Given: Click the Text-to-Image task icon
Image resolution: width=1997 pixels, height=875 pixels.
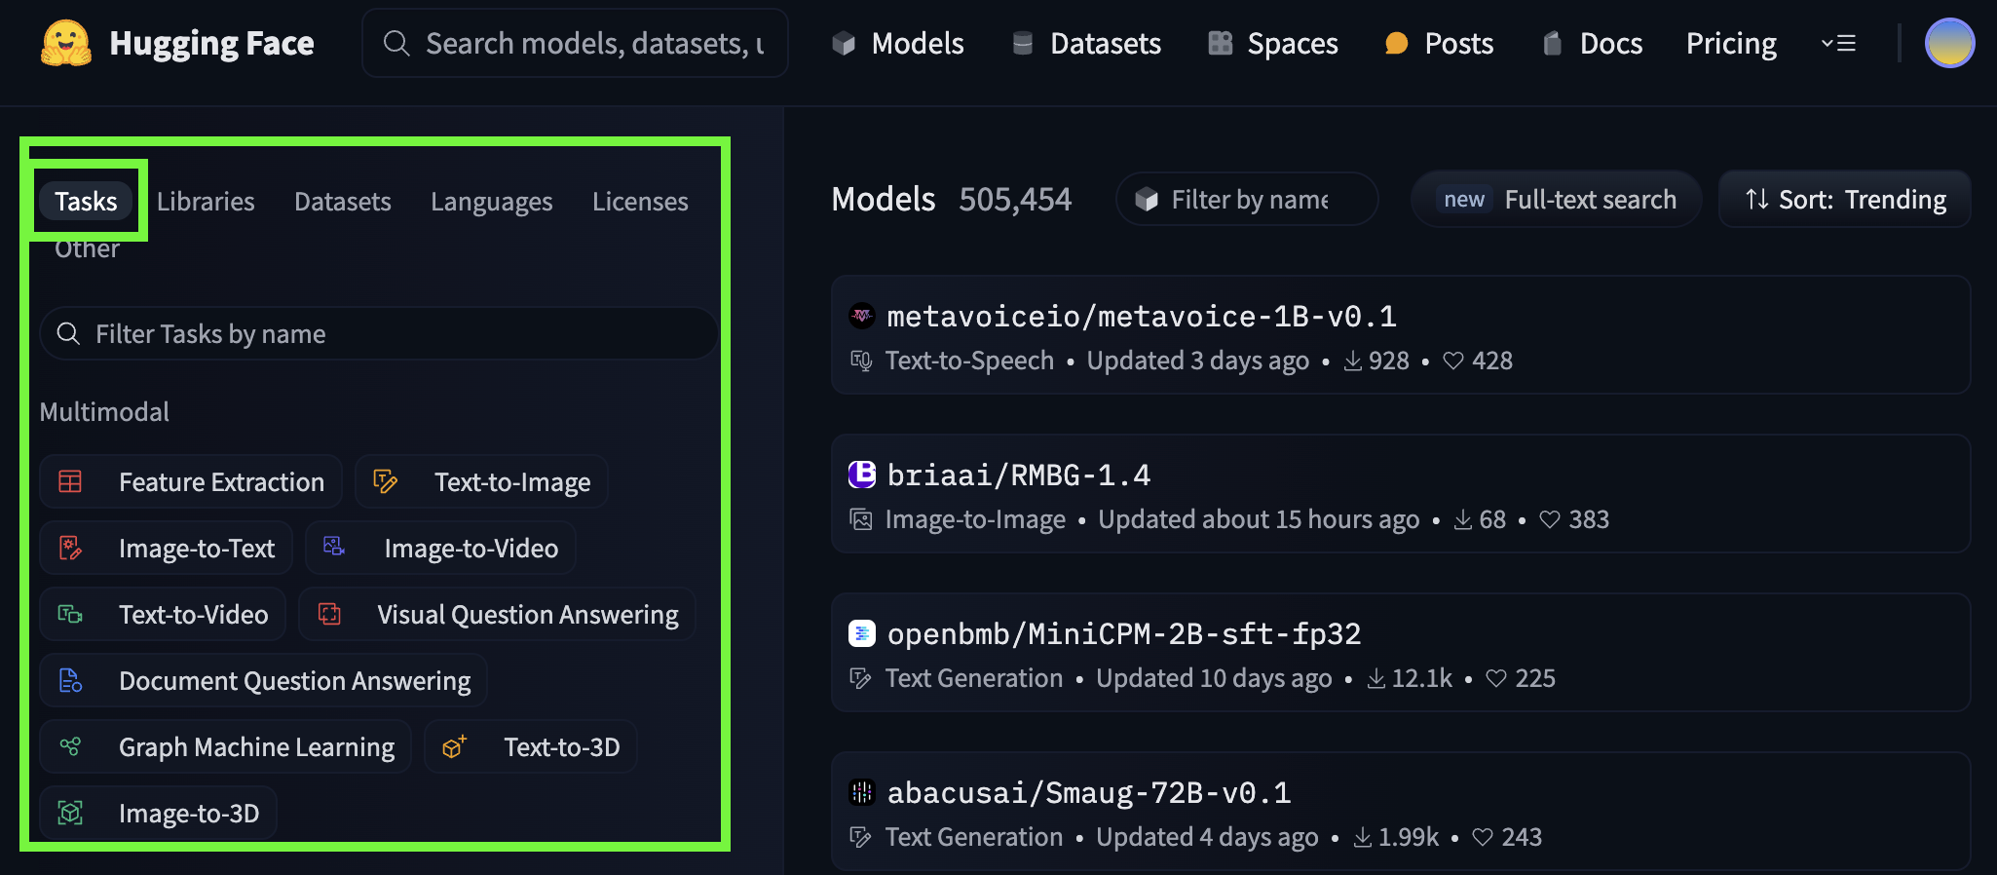Looking at the screenshot, I should point(386,481).
